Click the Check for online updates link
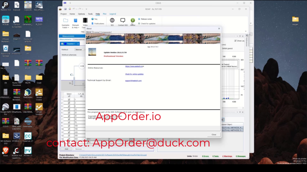307x172 pixels. (134, 74)
